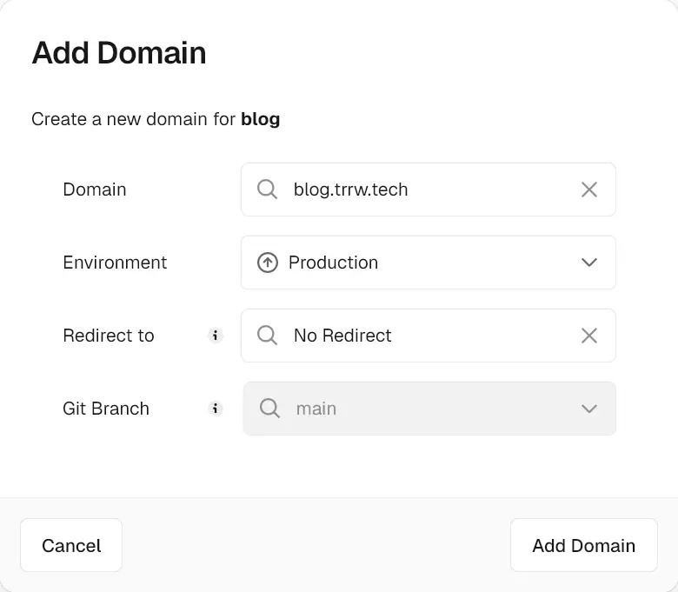
Task: Expand the Environment field chevron arrow
Action: [x=588, y=263]
